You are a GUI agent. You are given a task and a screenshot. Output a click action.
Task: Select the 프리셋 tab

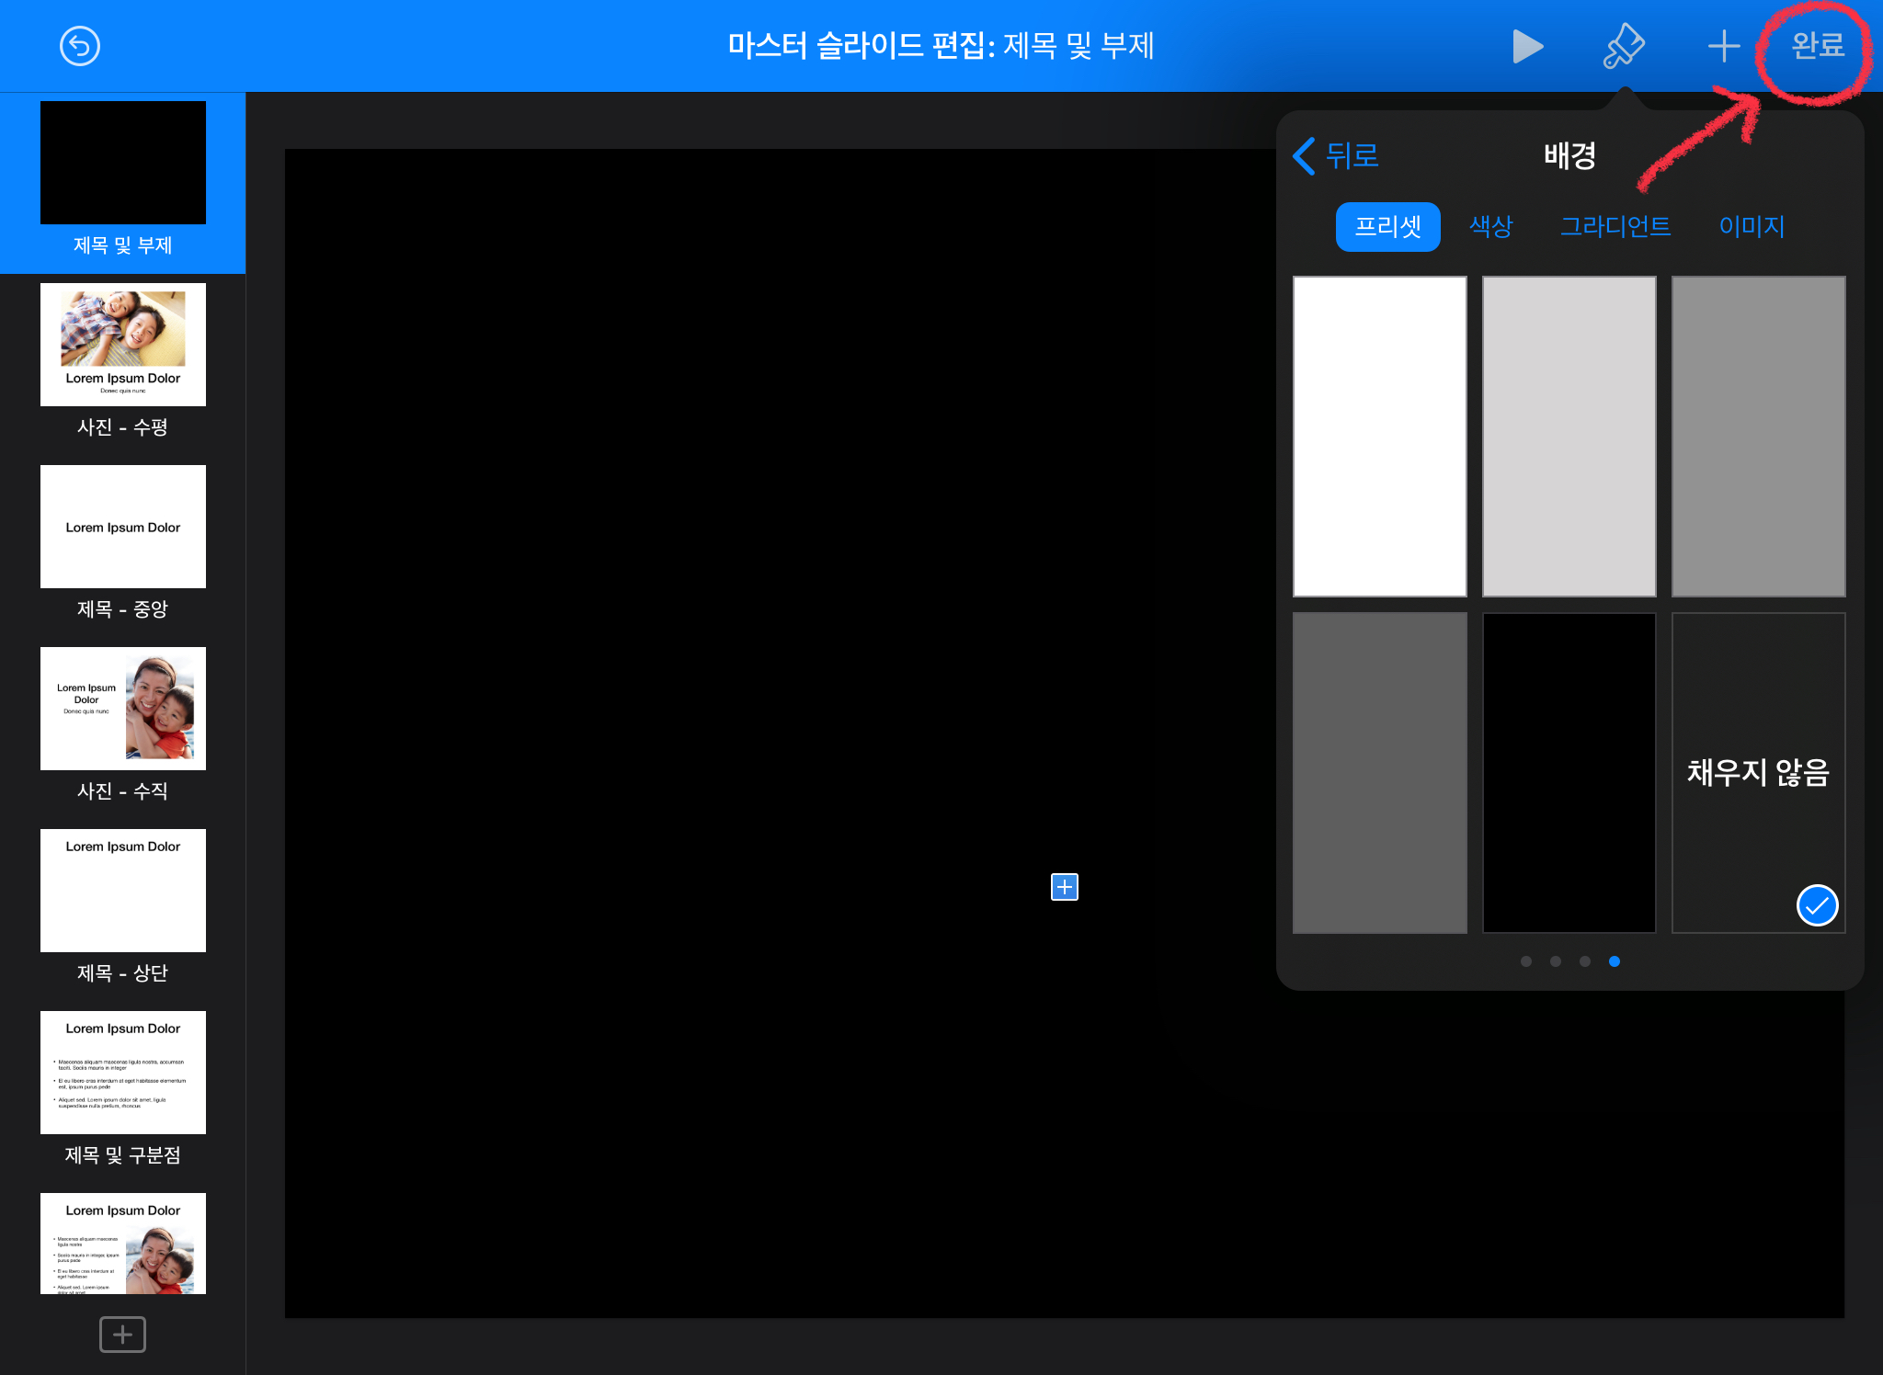pos(1387,226)
